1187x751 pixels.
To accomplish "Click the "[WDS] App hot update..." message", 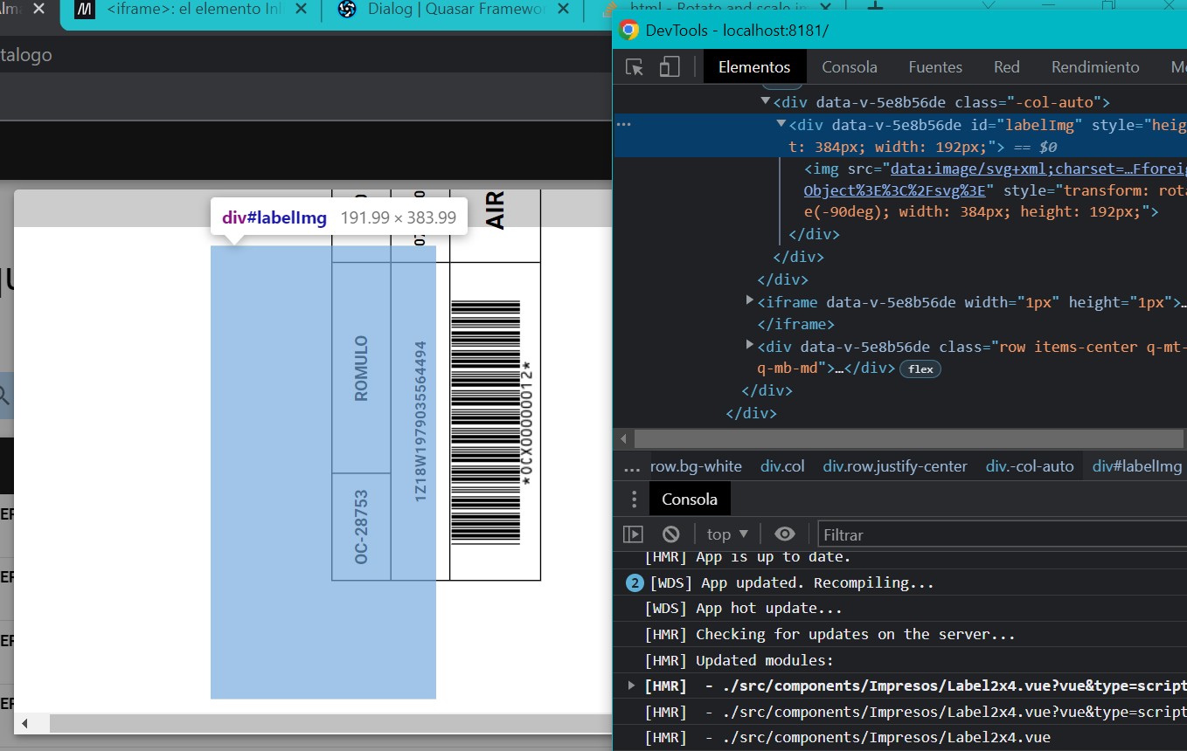I will 744,608.
